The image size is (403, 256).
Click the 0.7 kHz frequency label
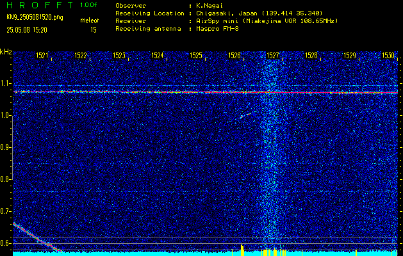tap(5, 211)
